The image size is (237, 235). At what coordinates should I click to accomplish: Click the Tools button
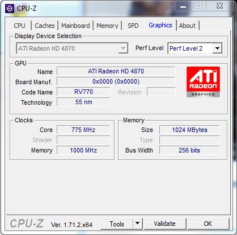[117, 224]
